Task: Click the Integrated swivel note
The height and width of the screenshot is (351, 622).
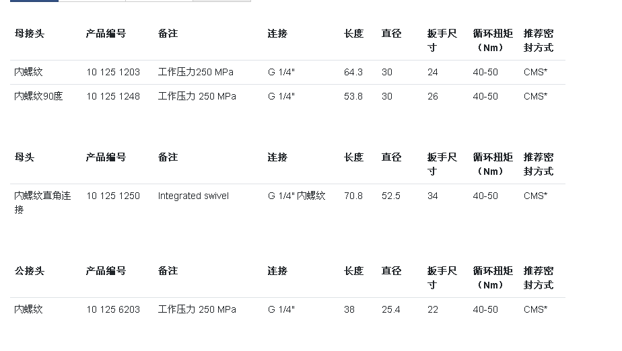Action: coord(193,196)
